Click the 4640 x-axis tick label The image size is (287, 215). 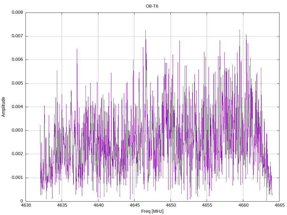(98, 205)
